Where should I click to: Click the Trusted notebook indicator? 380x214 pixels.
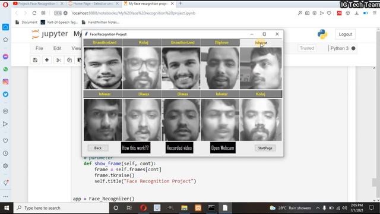point(307,48)
